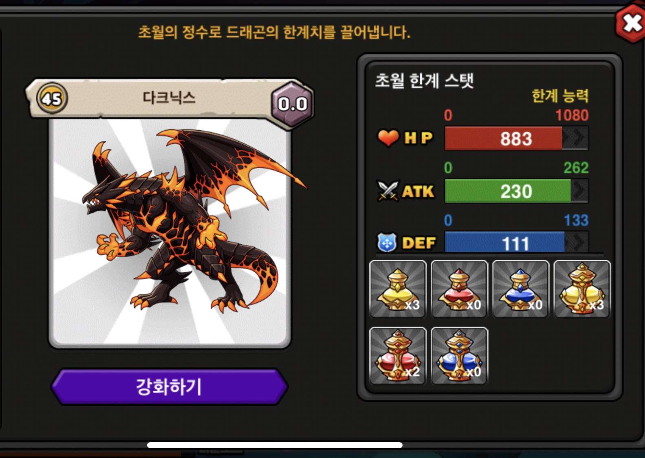
Task: Tap the 강화하기 purple button
Action: 169,387
